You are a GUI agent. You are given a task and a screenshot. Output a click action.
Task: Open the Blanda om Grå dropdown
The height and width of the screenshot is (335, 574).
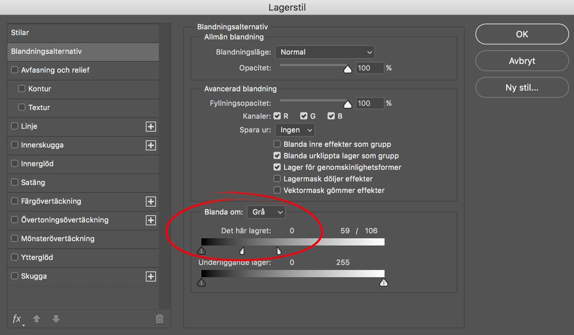(x=266, y=212)
